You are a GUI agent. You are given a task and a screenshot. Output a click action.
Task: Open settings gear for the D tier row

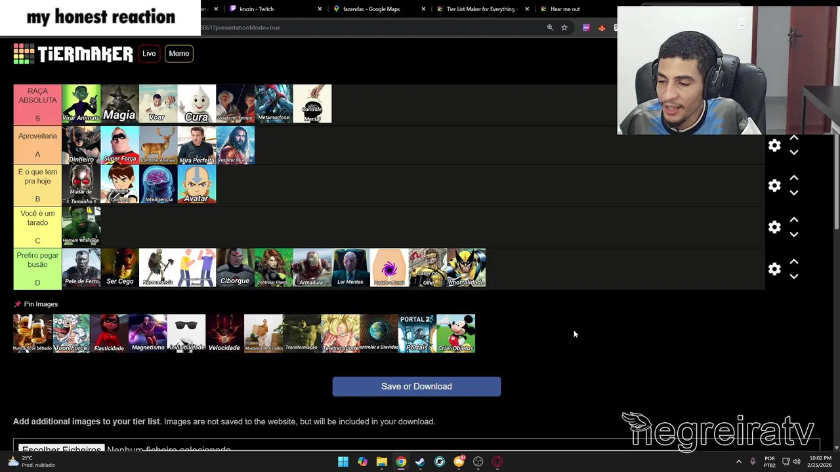tap(774, 269)
